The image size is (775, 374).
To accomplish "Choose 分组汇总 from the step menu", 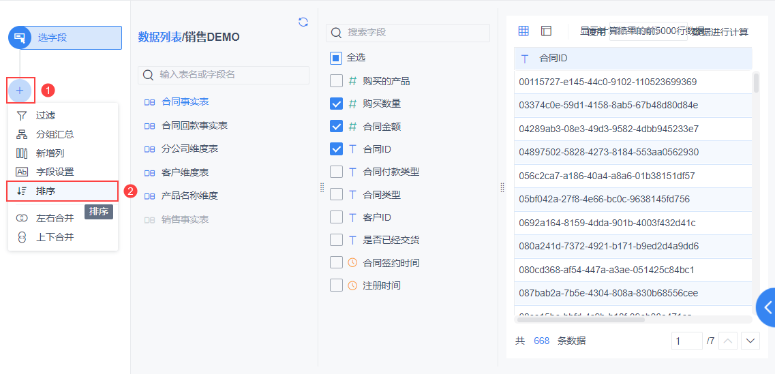I will [x=63, y=134].
